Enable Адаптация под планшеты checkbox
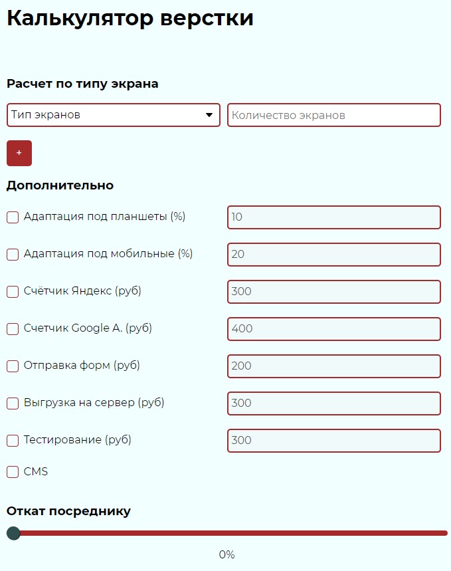The width and height of the screenshot is (451, 571). (13, 217)
